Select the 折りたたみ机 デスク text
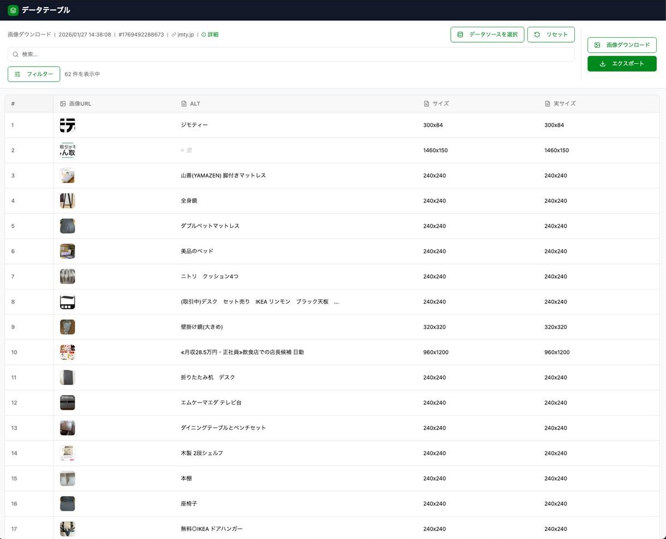Screen dimensions: 666x539 pos(208,377)
